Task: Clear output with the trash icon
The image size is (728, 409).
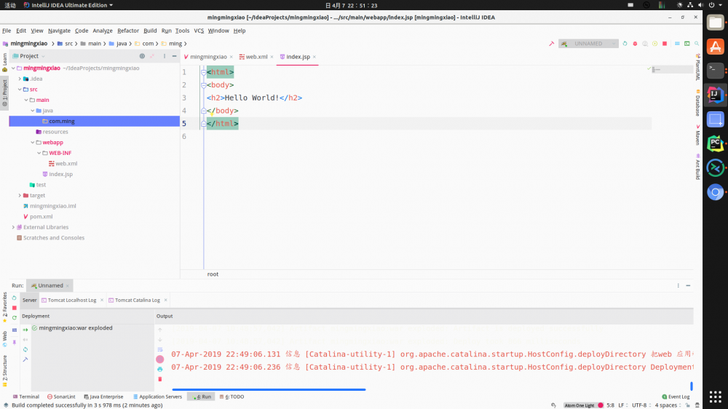Action: click(160, 379)
